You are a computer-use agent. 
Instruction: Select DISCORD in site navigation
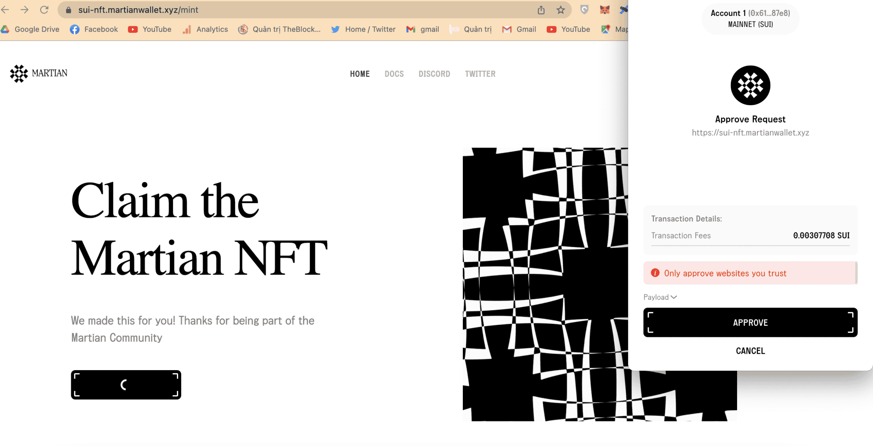coord(434,74)
